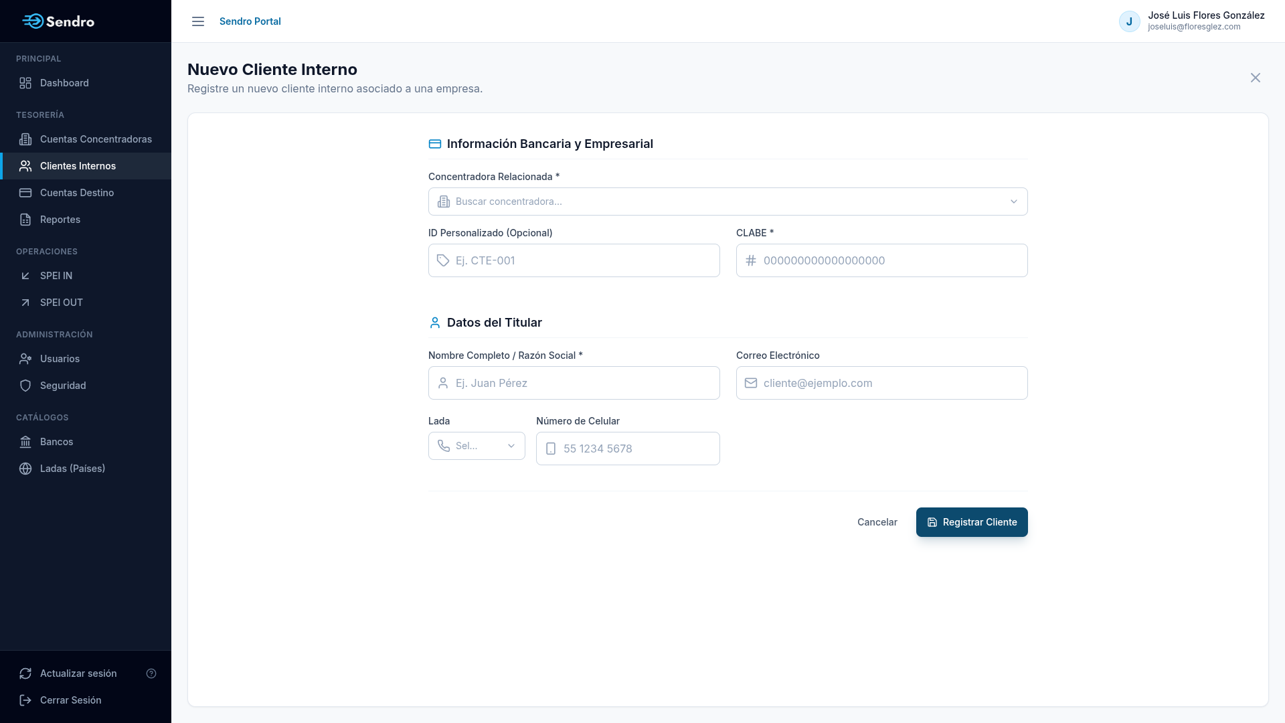Focus the CLABE input field
The image size is (1285, 723).
(882, 260)
